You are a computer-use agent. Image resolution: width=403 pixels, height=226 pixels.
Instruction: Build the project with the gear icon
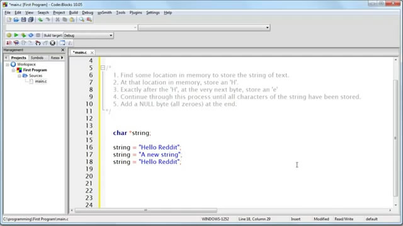click(9, 35)
